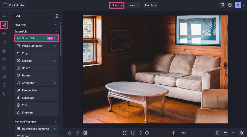Select the Rotate tool
The height and width of the screenshot is (137, 247).
coord(36,75)
